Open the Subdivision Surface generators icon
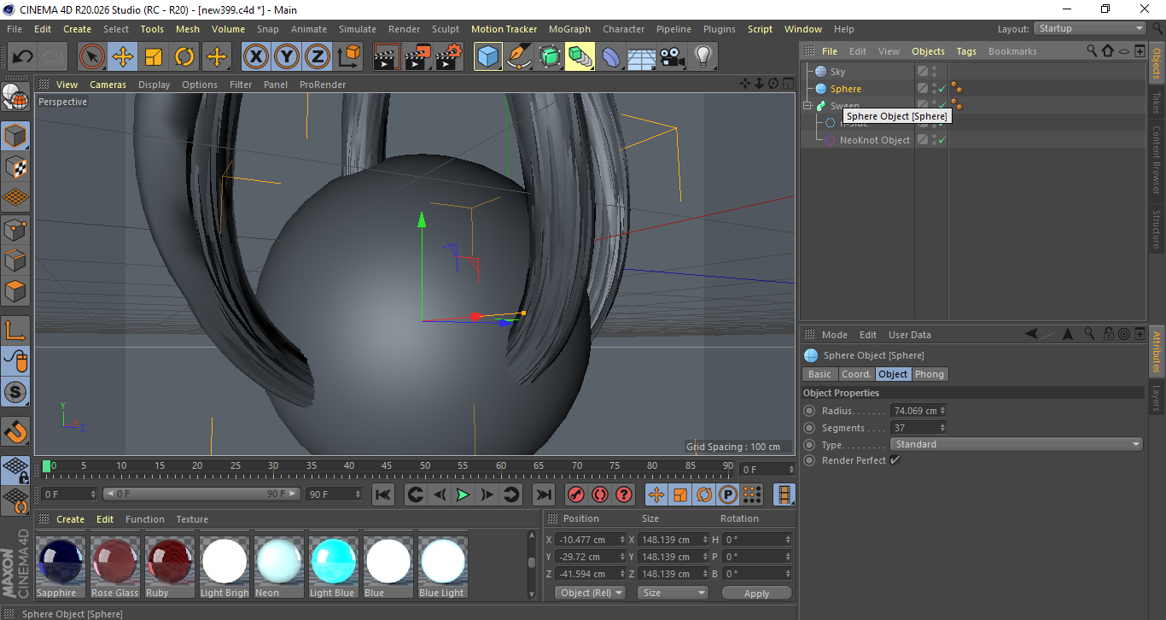The image size is (1166, 620). (550, 57)
